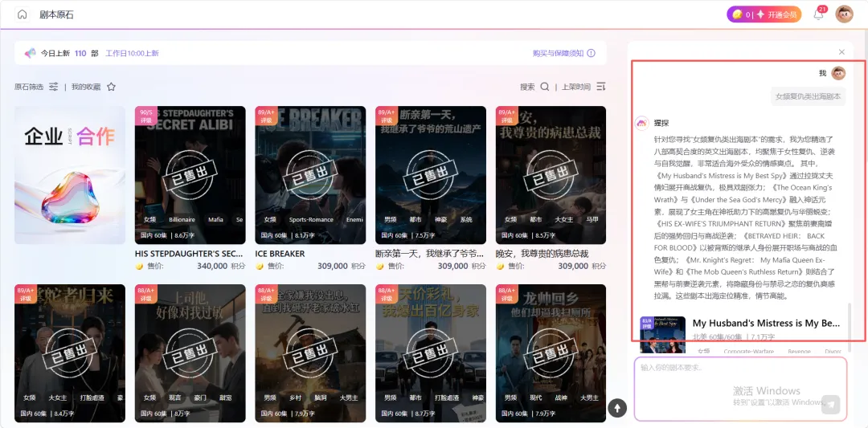Click the 工作日10:00上新 text
The image size is (868, 428).
[132, 54]
